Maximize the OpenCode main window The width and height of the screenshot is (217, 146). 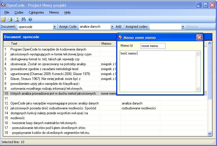[x=205, y=5]
